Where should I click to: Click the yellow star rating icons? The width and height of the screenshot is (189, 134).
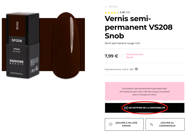[112, 13]
